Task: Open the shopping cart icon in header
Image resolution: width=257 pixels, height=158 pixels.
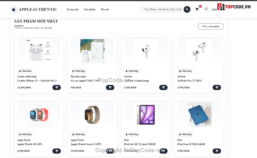Action: pos(197,9)
